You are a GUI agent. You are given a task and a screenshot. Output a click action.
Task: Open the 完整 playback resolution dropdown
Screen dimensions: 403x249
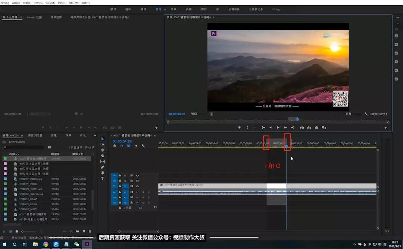pos(353,114)
